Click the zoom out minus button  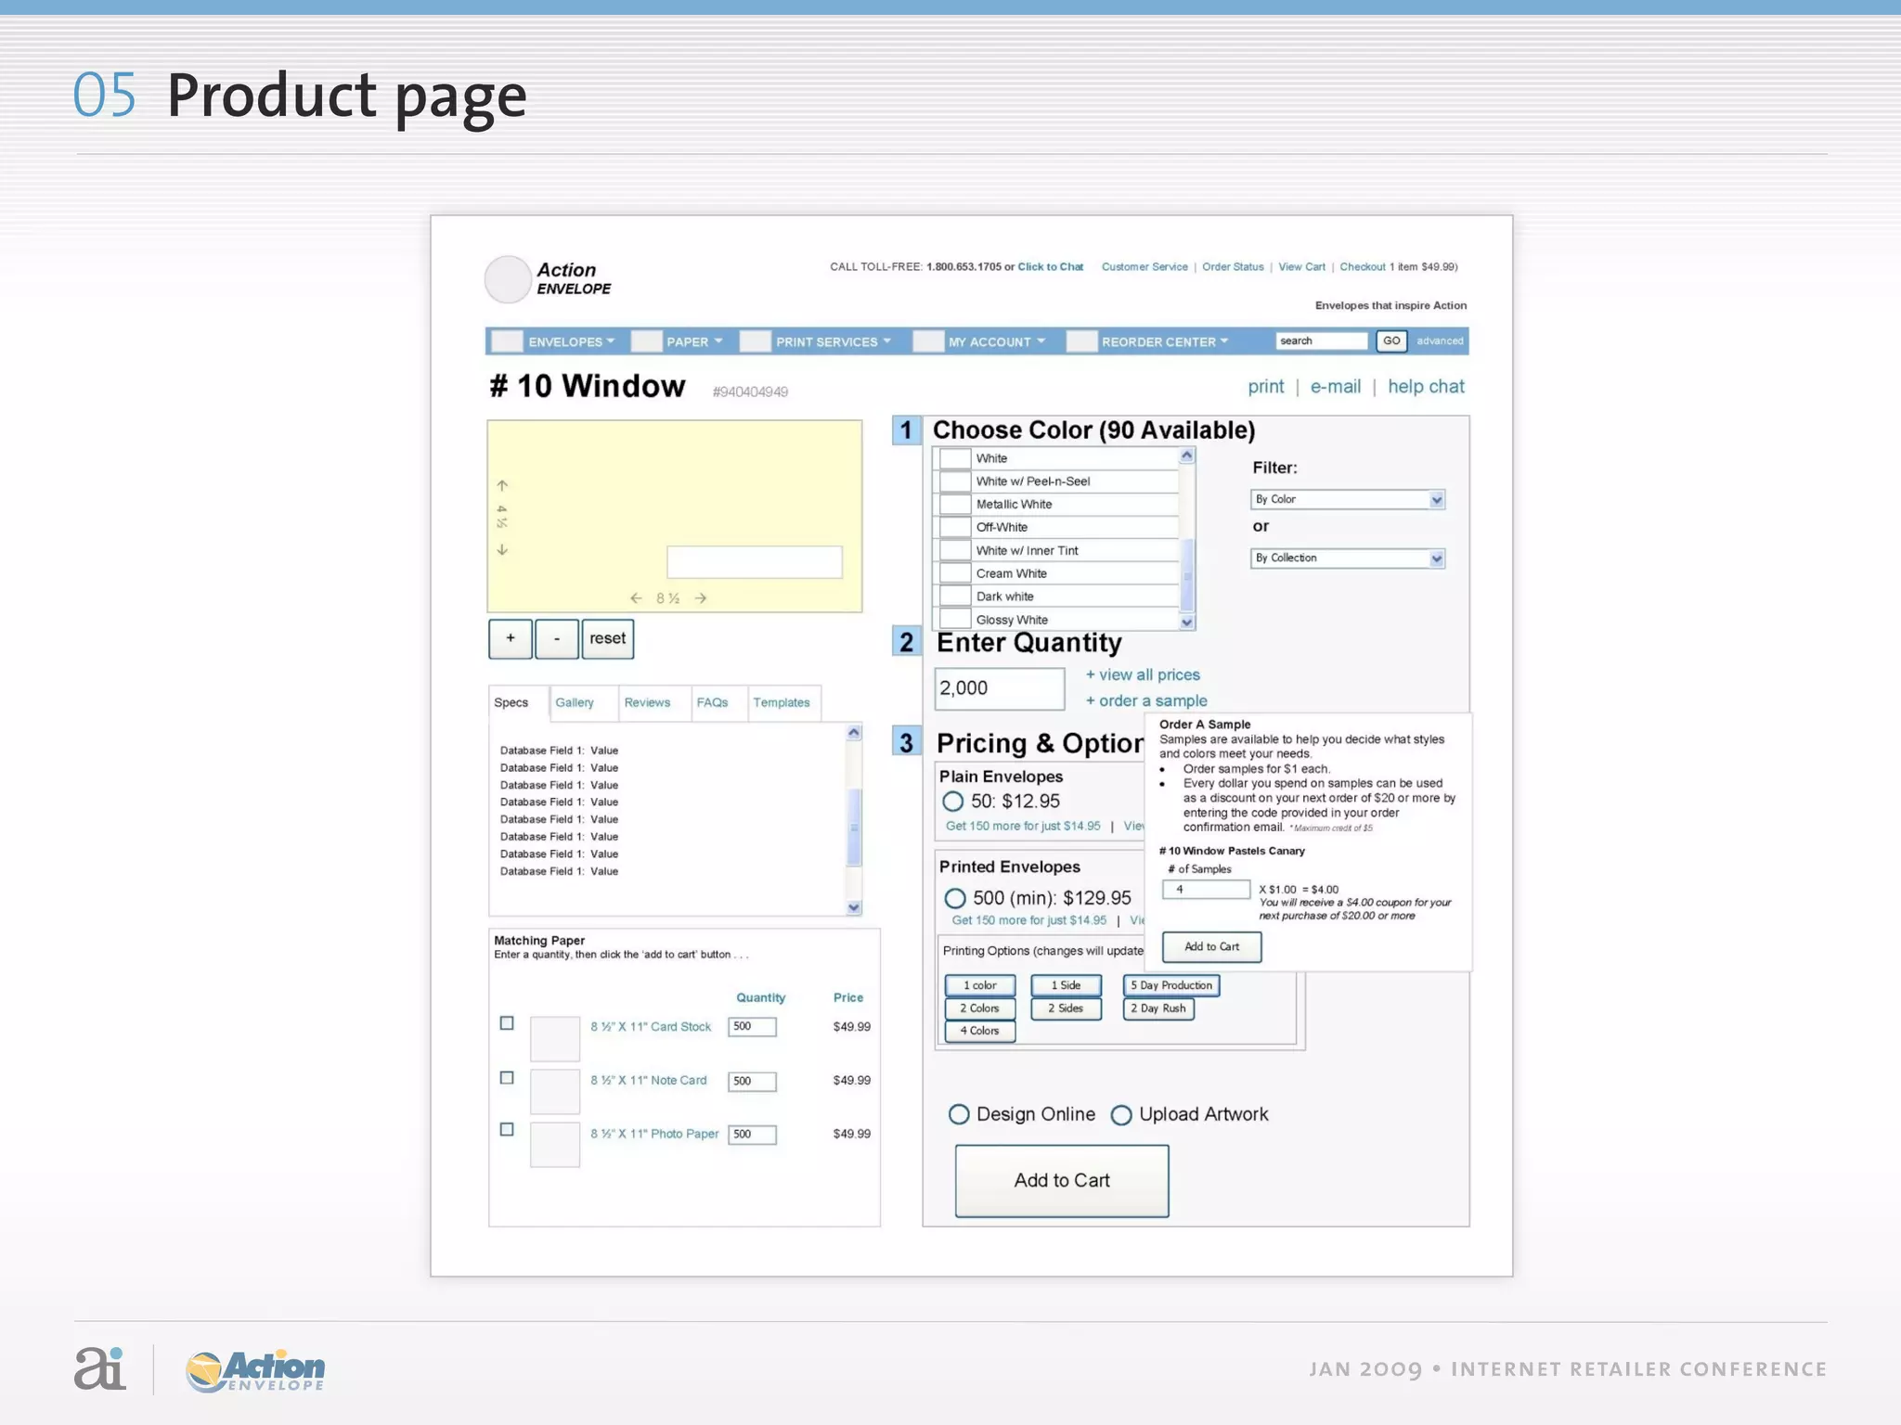(x=557, y=639)
